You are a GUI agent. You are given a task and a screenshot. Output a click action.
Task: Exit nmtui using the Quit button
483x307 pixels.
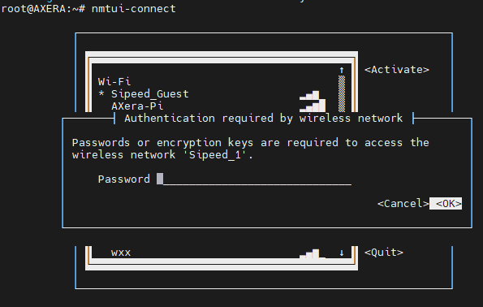point(384,253)
